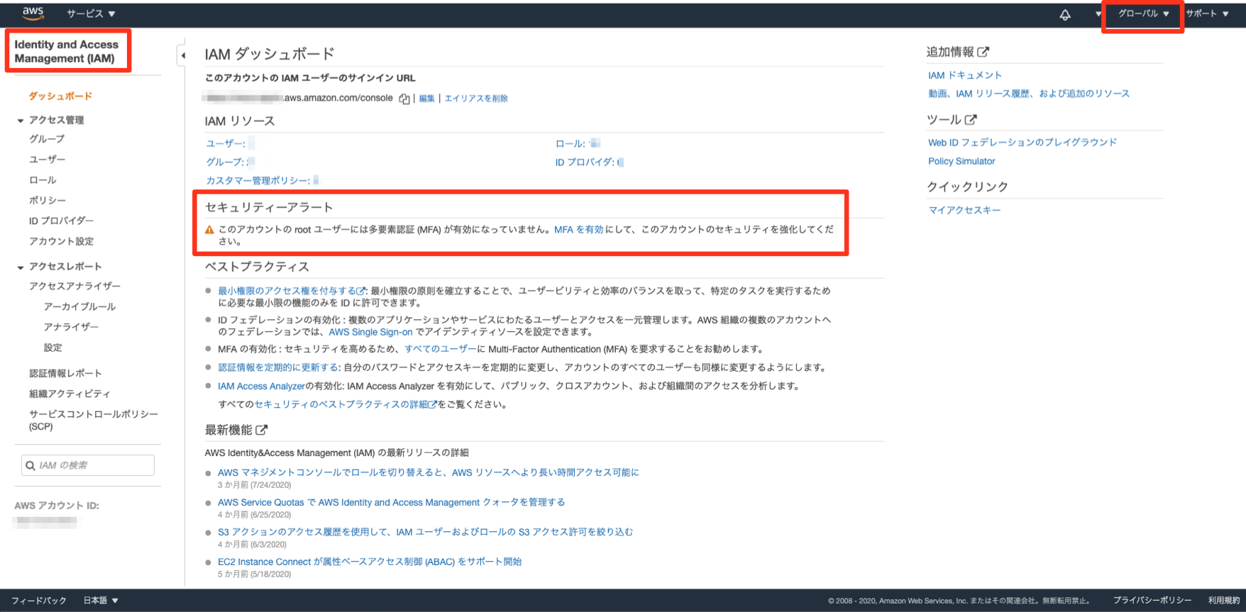Open プライバシーポリシー in the footer
Image resolution: width=1246 pixels, height=612 pixels.
1152,600
